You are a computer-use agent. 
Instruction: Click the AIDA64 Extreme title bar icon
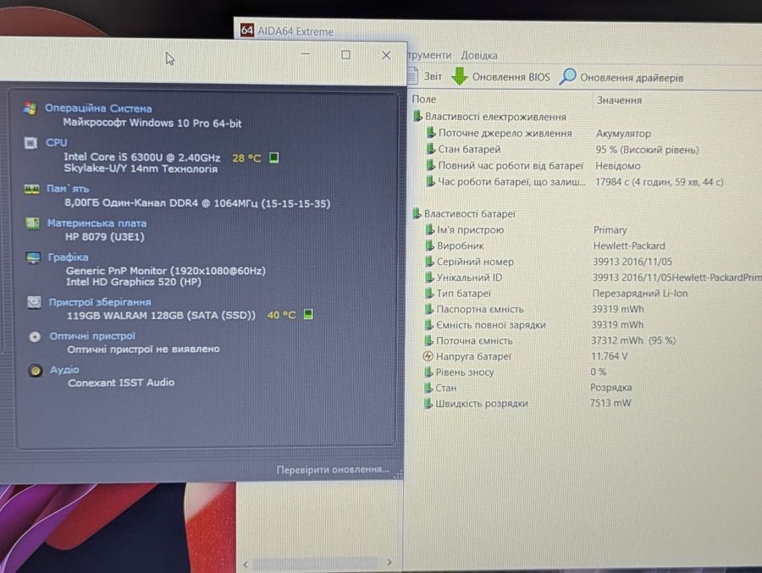click(247, 30)
